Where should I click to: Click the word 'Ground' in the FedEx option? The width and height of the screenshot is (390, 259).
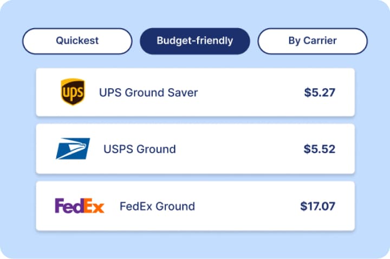coord(174,207)
